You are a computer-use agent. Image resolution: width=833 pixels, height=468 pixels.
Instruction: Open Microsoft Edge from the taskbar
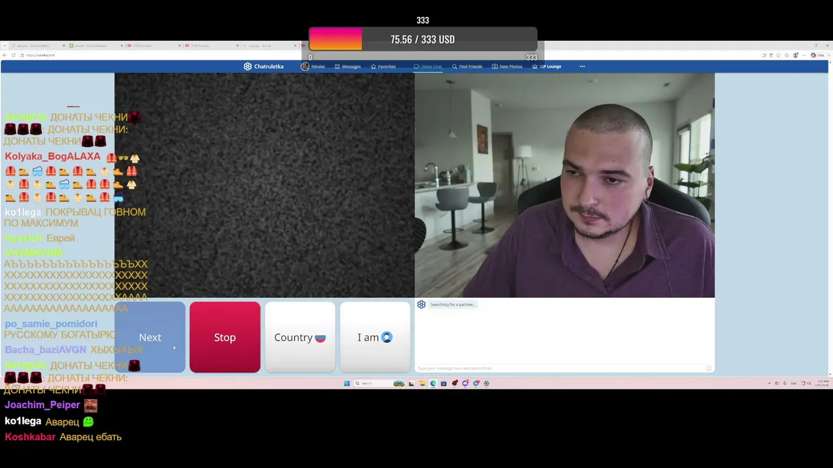coord(433,383)
